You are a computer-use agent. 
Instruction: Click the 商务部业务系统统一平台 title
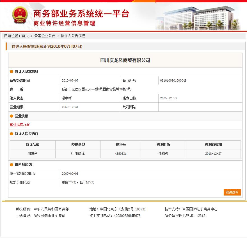click(81, 14)
